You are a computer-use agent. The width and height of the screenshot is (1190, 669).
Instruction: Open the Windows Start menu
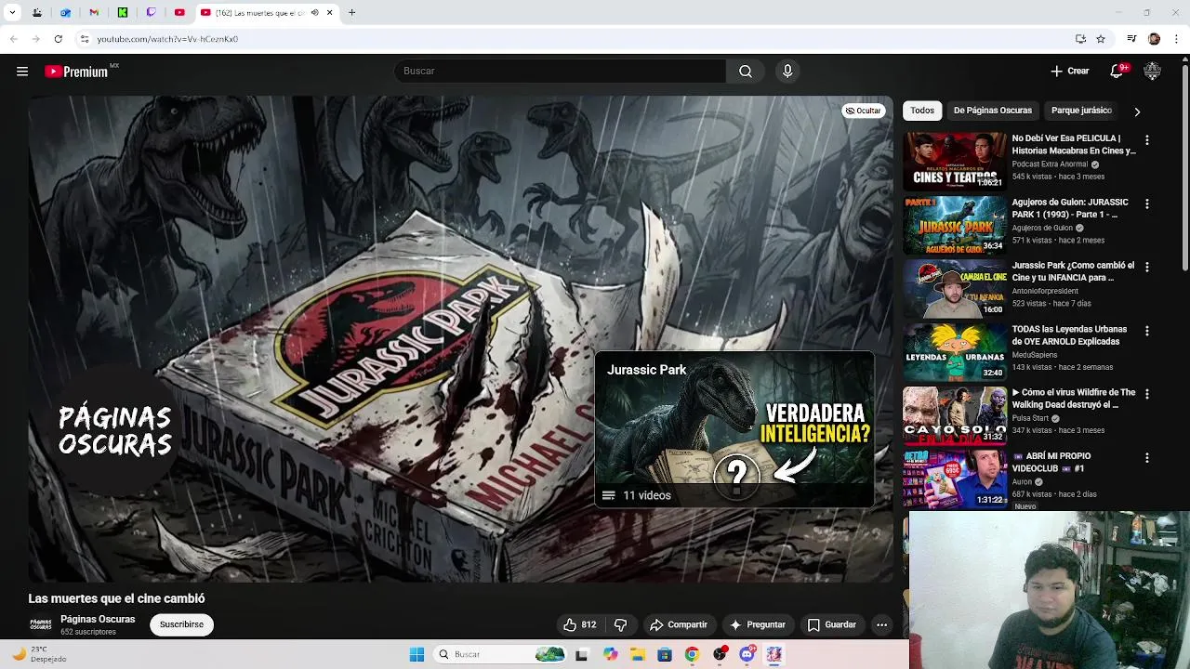[416, 654]
